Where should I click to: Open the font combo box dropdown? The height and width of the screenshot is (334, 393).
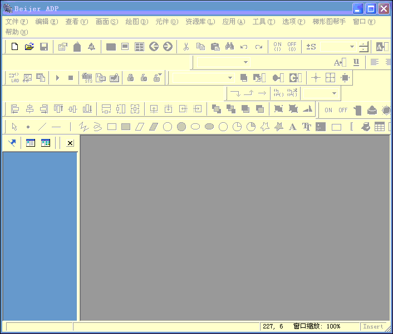[x=245, y=62]
